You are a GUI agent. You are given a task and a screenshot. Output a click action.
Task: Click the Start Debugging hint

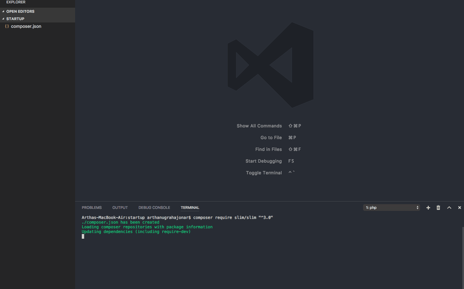coord(264,161)
